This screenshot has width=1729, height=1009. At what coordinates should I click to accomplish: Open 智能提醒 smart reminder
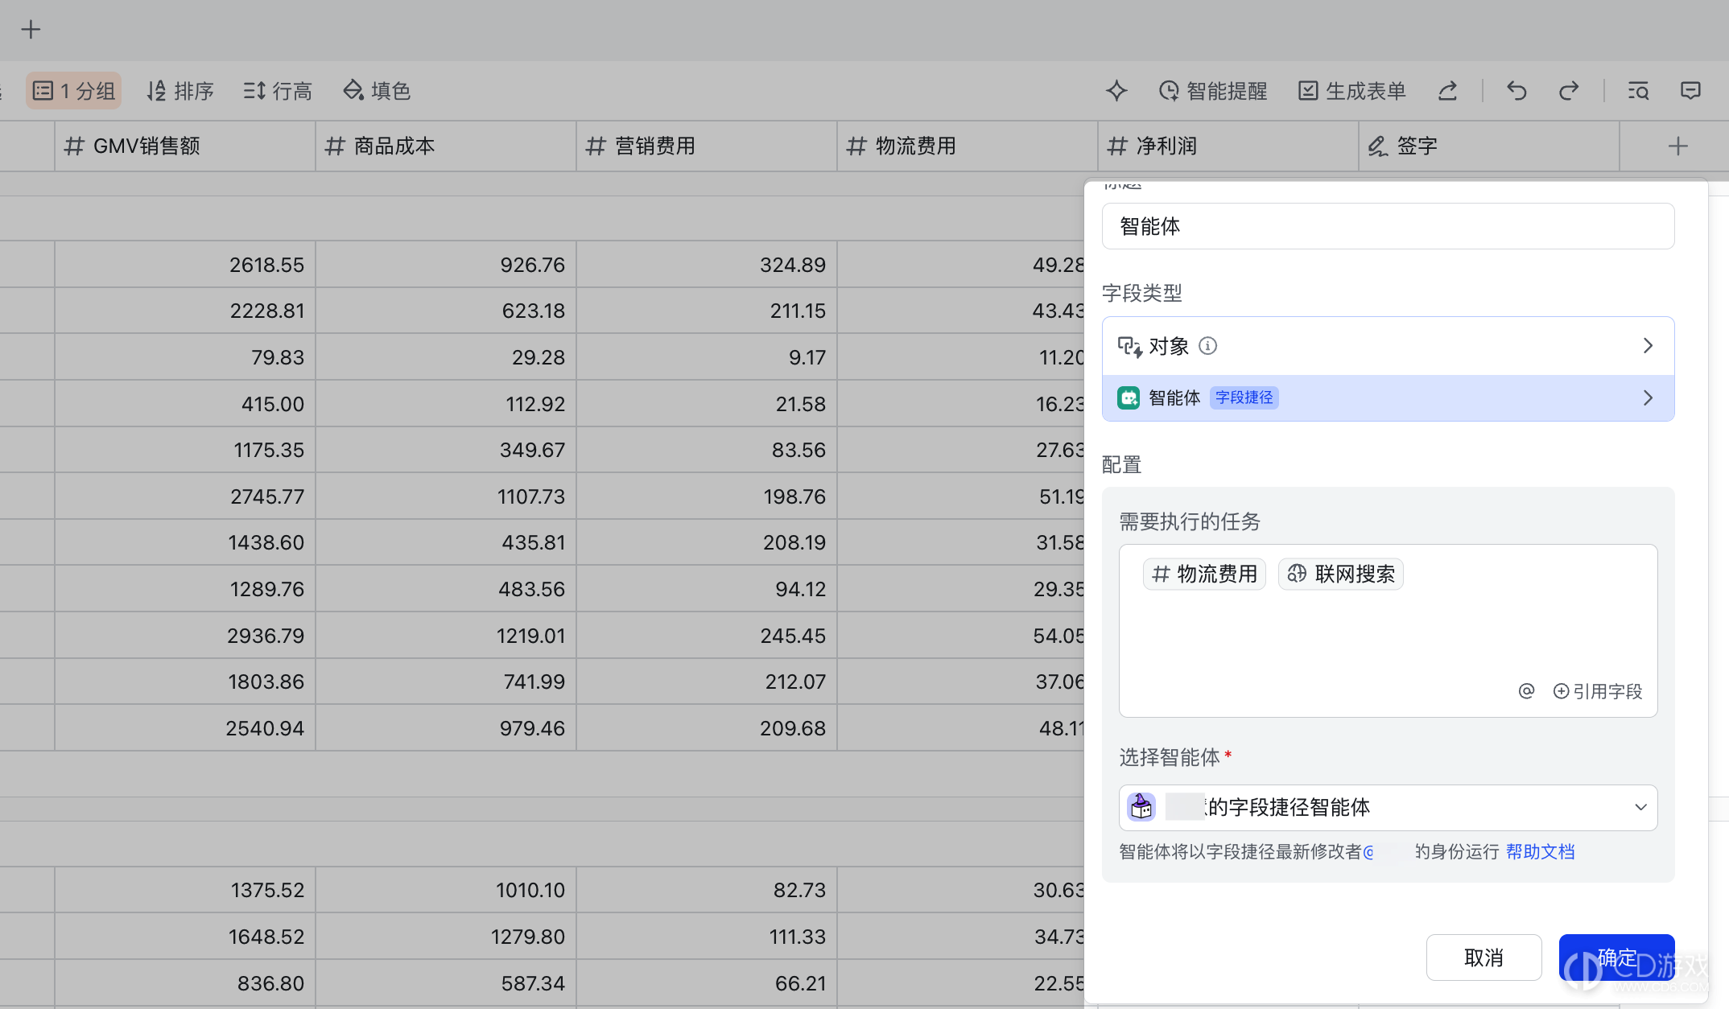1213,91
